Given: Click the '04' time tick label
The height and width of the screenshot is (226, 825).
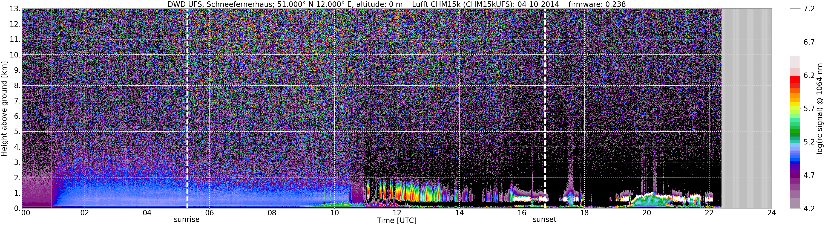Looking at the screenshot, I should coord(147,213).
